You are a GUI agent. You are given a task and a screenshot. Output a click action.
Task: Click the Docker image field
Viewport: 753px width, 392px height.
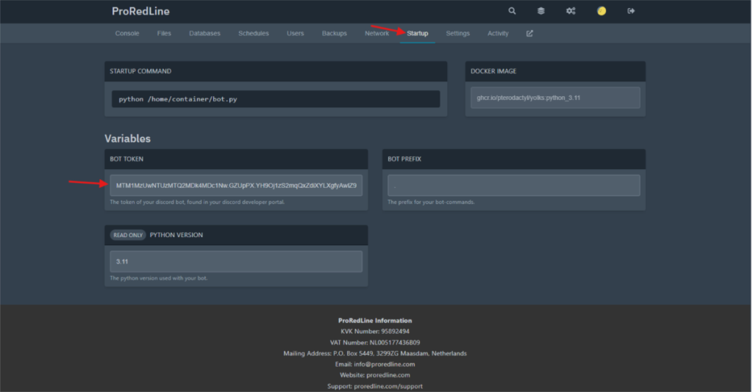click(555, 98)
